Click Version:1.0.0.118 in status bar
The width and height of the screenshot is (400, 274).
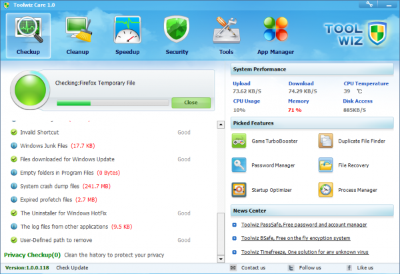(27, 267)
